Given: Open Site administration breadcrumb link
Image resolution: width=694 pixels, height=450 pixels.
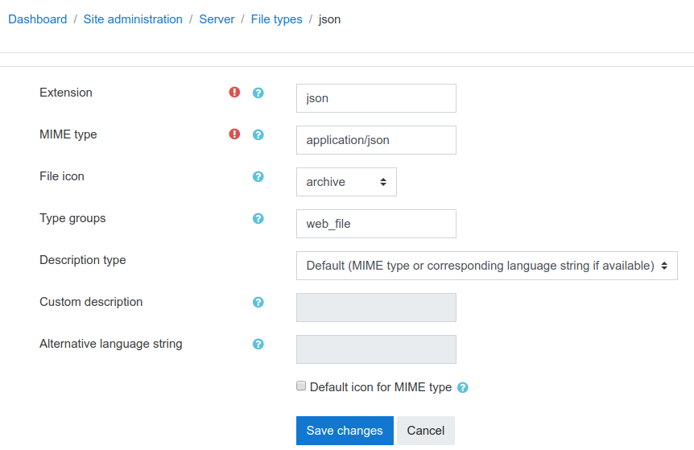Looking at the screenshot, I should tap(133, 19).
